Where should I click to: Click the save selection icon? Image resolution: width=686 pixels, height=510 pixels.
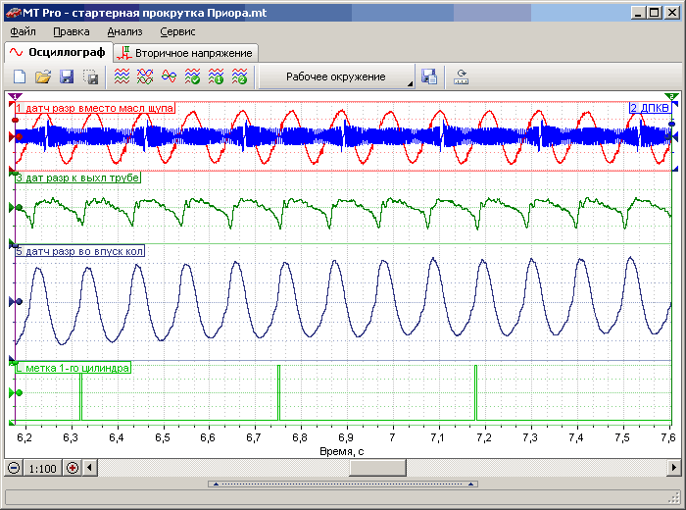click(90, 76)
